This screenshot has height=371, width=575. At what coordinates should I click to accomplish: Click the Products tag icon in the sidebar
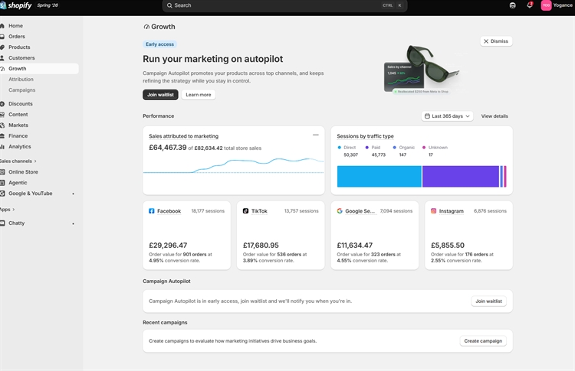pos(2,47)
